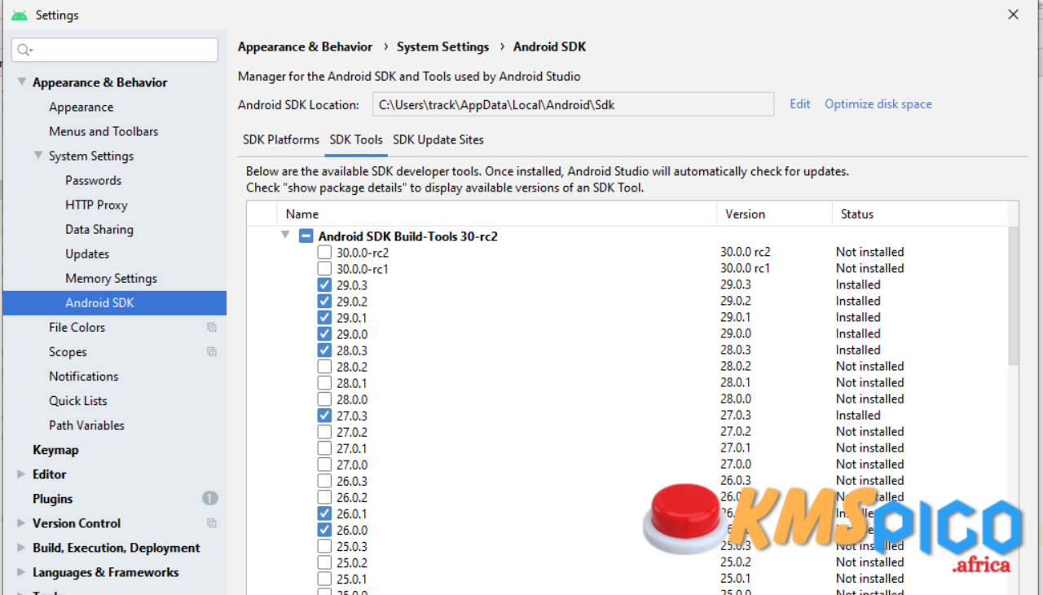Click the copy icon next to Version Control

point(212,523)
